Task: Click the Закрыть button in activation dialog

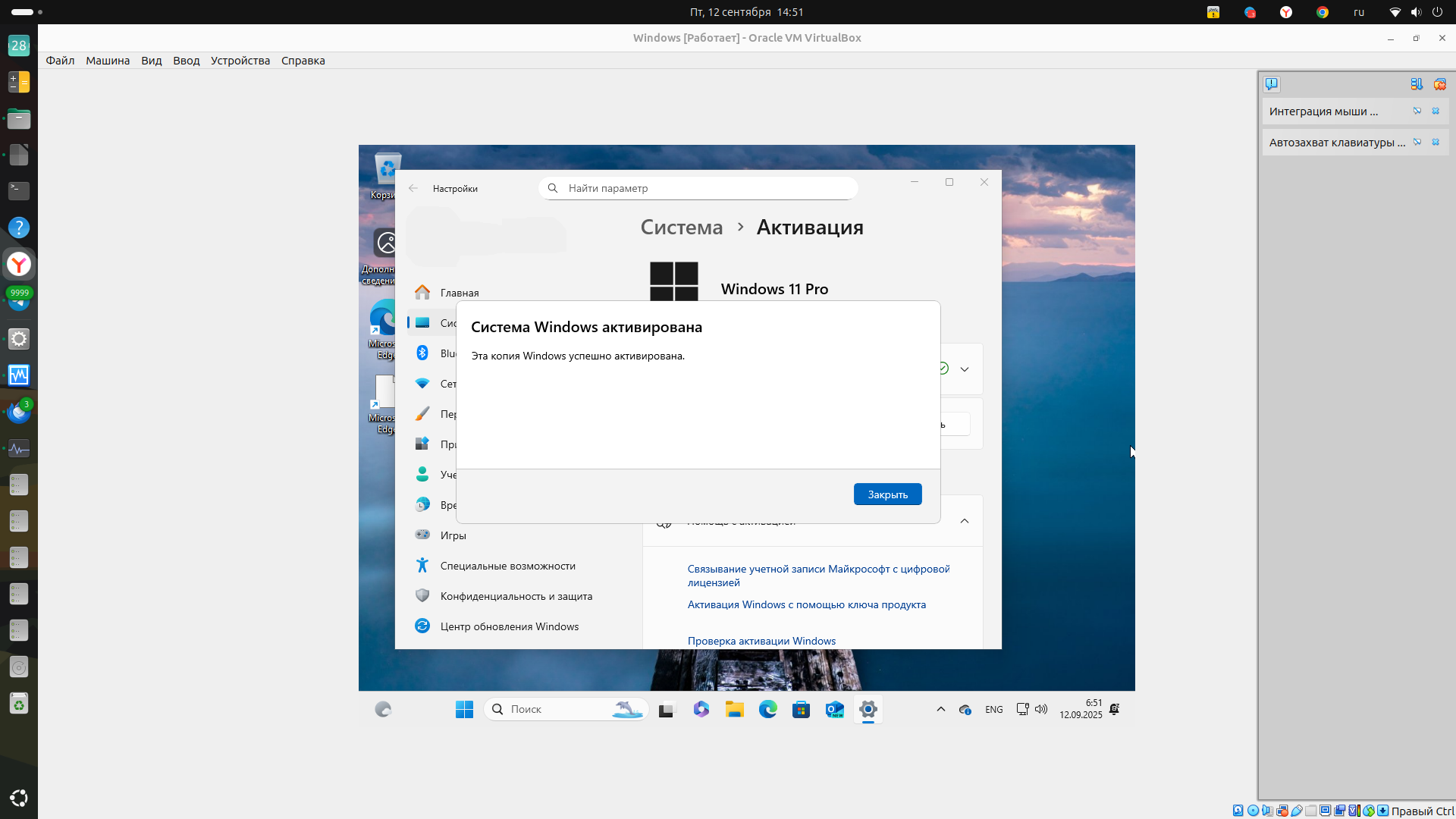Action: pos(887,494)
